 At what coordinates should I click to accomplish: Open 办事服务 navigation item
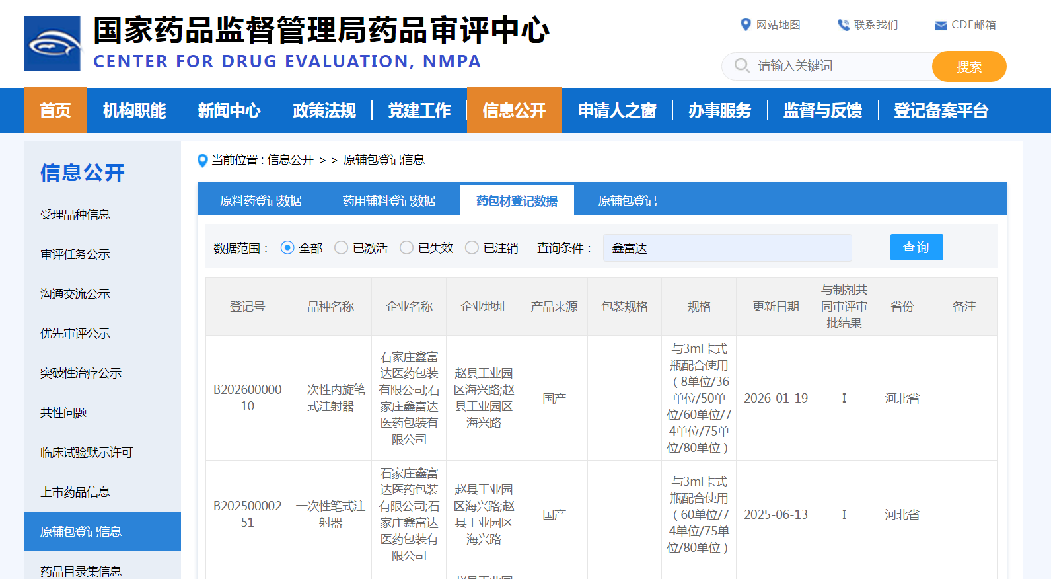(720, 110)
